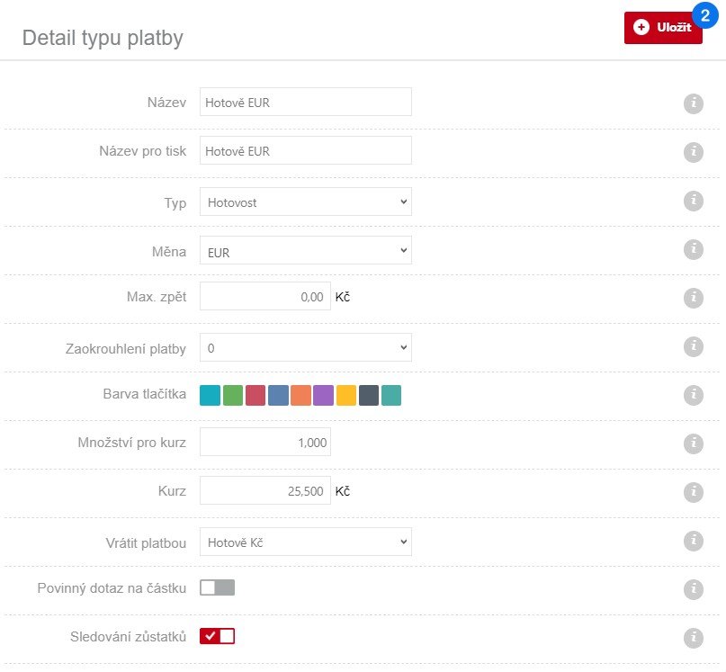Screen dimensions: 726x672
Task: Focus the Kurz rate input field
Action: [x=265, y=491]
